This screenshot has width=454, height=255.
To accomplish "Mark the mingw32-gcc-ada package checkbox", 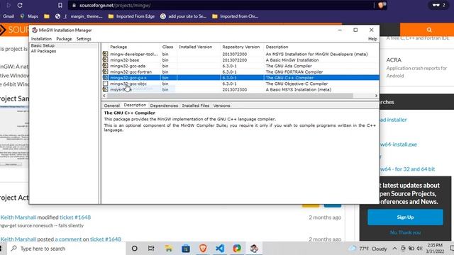I will (x=106, y=66).
